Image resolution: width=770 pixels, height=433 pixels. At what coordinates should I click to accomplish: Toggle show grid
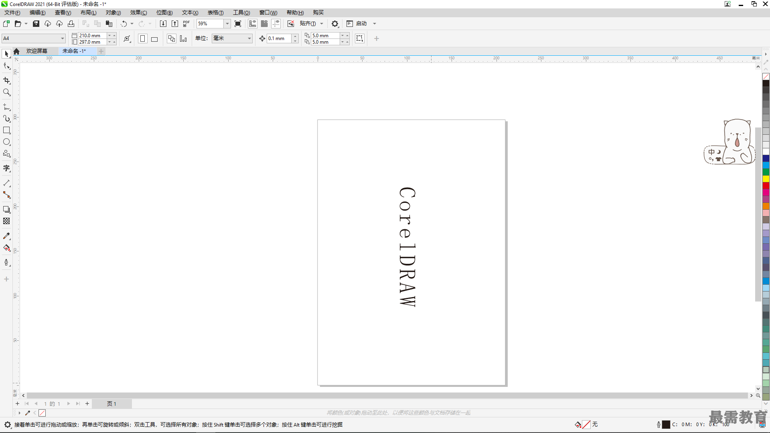(264, 24)
